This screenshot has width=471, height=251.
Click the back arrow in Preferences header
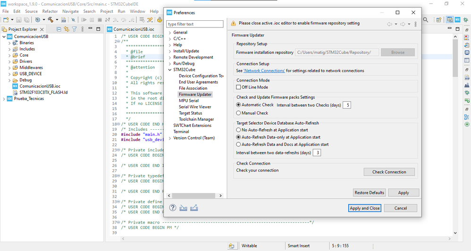pos(390,24)
